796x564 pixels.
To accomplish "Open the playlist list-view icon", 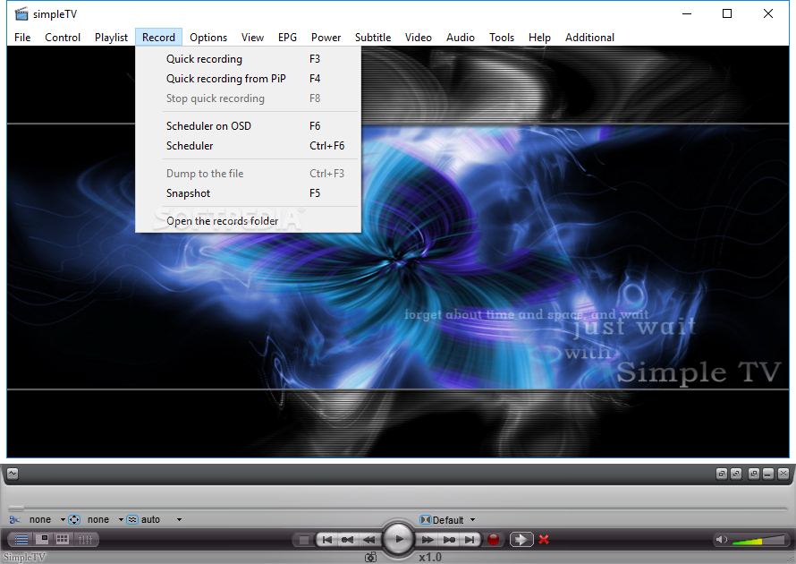I will coord(21,539).
